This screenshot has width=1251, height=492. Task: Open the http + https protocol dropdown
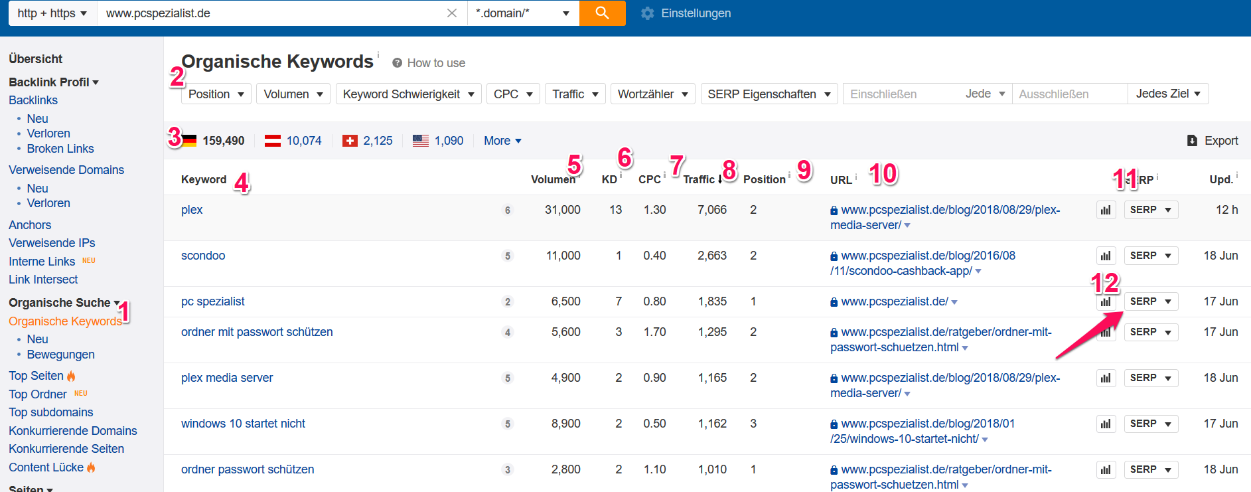pos(52,13)
